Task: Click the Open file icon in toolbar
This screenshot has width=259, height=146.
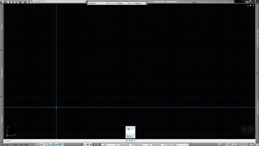Action: 11,2
